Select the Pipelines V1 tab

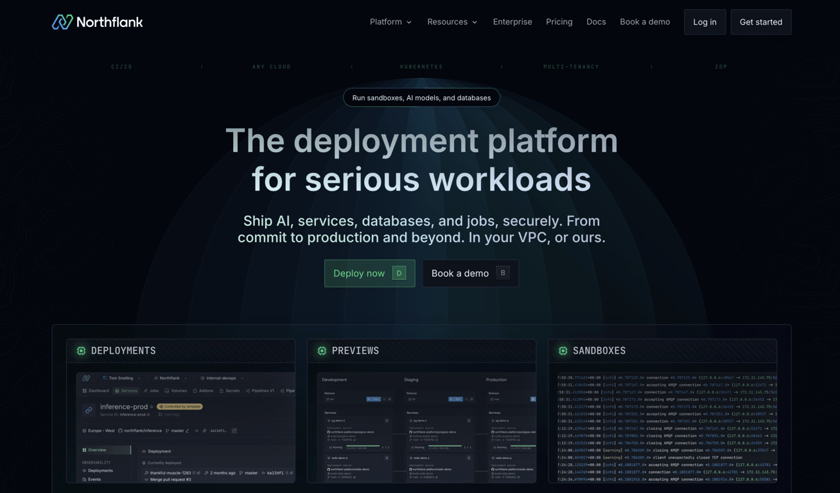click(260, 390)
